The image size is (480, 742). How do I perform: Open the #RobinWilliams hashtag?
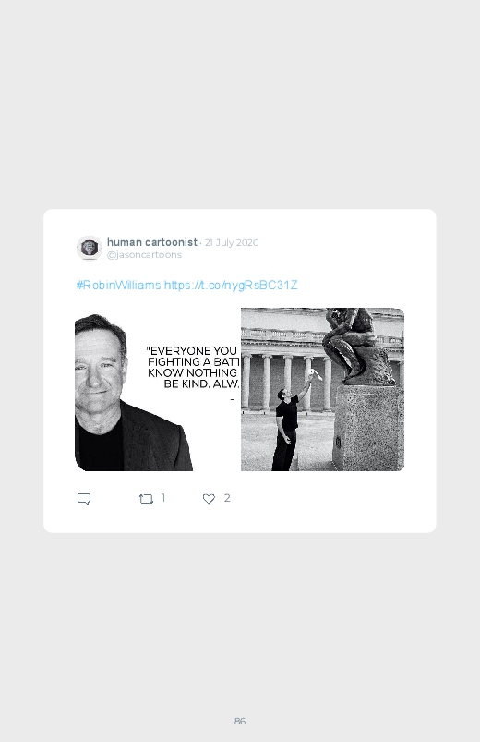118,285
